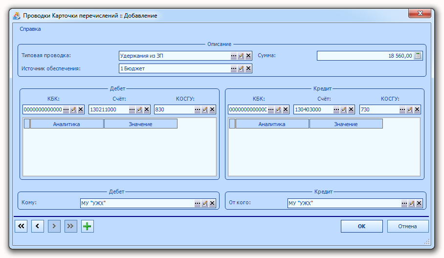Open lookup for Дебет КОСГУ 830
This screenshot has width=444, height=258.
tap(198, 109)
